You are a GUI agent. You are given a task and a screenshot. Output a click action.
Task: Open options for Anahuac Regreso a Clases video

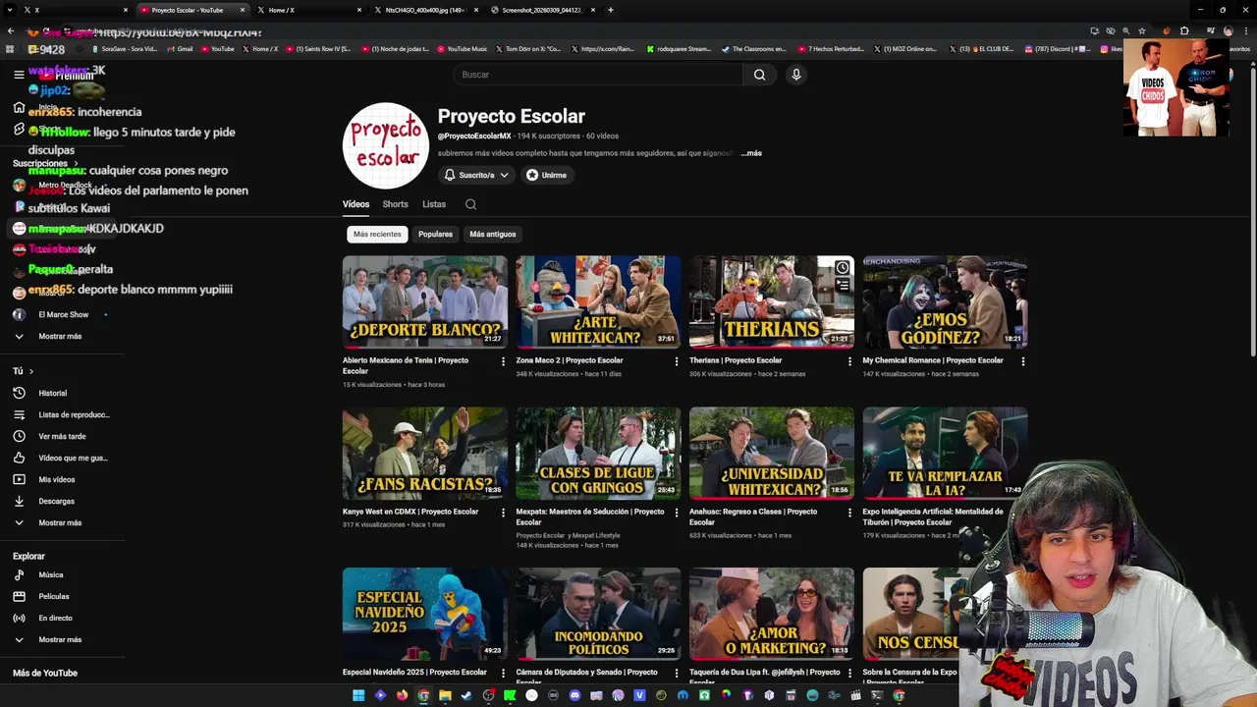point(849,513)
